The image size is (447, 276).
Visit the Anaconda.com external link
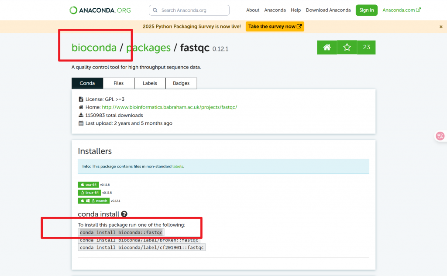(402, 10)
